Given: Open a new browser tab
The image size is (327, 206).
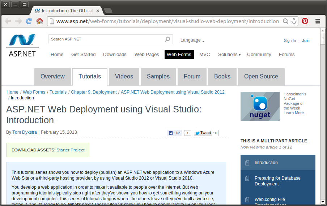Looking at the screenshot, I should coord(108,10).
